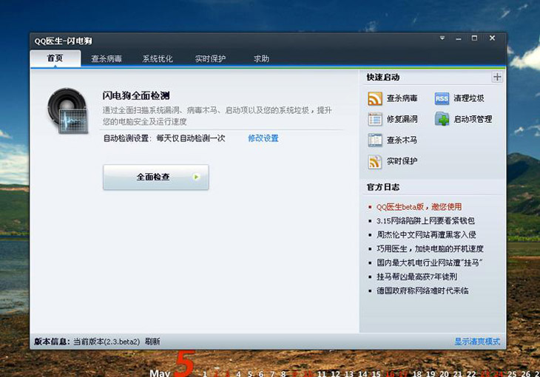
Task: Switch to the 首页 tab
Action: click(55, 58)
